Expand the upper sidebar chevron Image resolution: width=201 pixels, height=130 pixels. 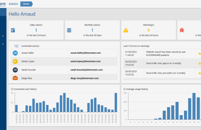(3, 36)
